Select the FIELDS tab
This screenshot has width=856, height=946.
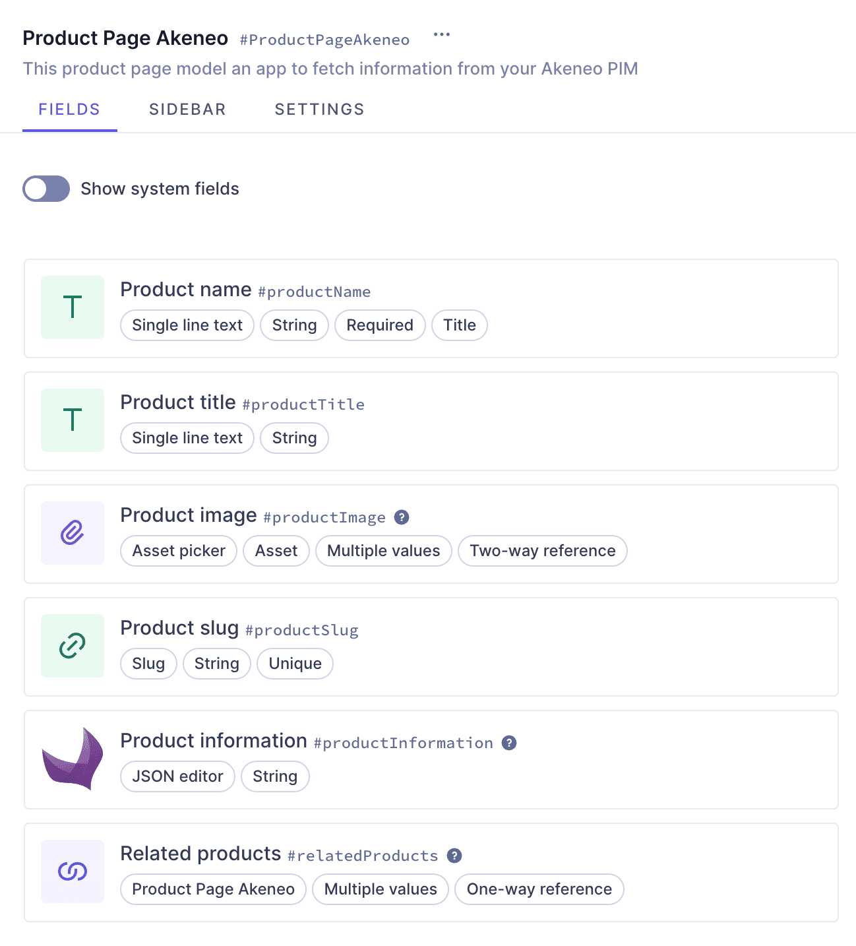69,109
